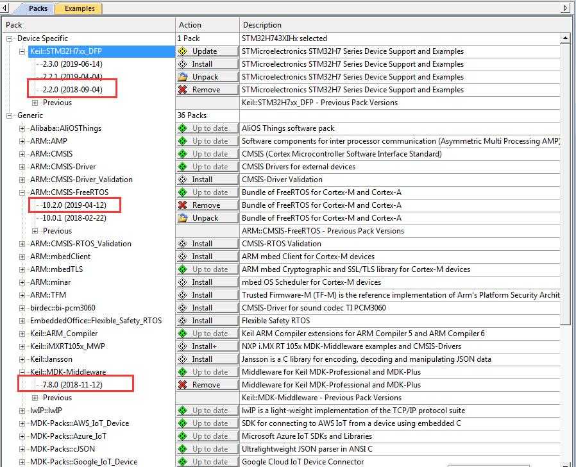Image resolution: width=576 pixels, height=467 pixels.
Task: Click green up-to-date icon for MDK-Packs::AWS_IoT_Device
Action: pos(183,423)
